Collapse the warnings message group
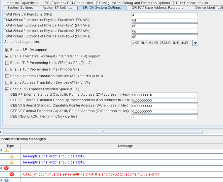The width and height of the screenshot is (223, 182). click(x=1, y=150)
